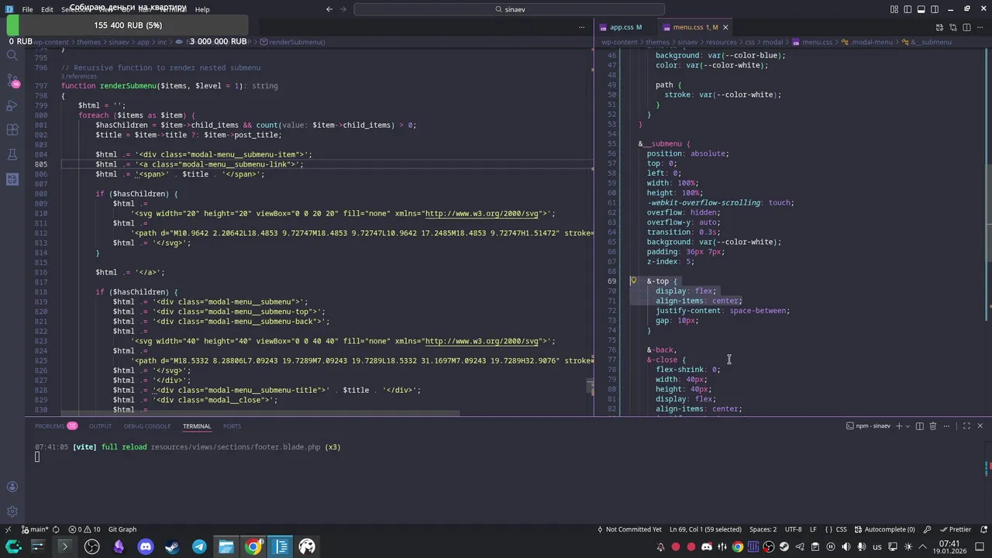Open the Search view in the activity bar
The height and width of the screenshot is (558, 992).
click(12, 56)
